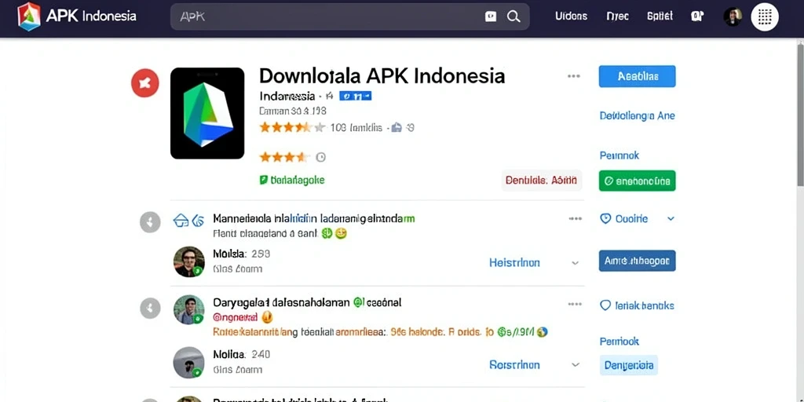The height and width of the screenshot is (402, 804).
Task: Click the camera icon in the search bar
Action: (x=490, y=16)
